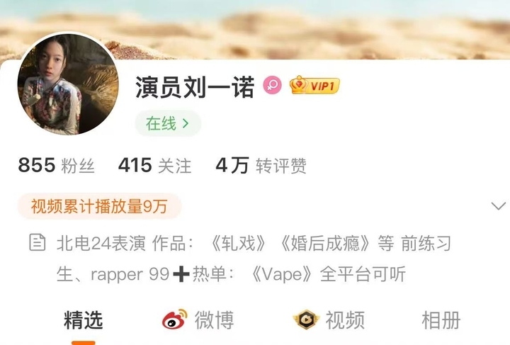510x345 pixels.
Task: Tap the 视频累计播放量9万 badge
Action: pos(100,206)
